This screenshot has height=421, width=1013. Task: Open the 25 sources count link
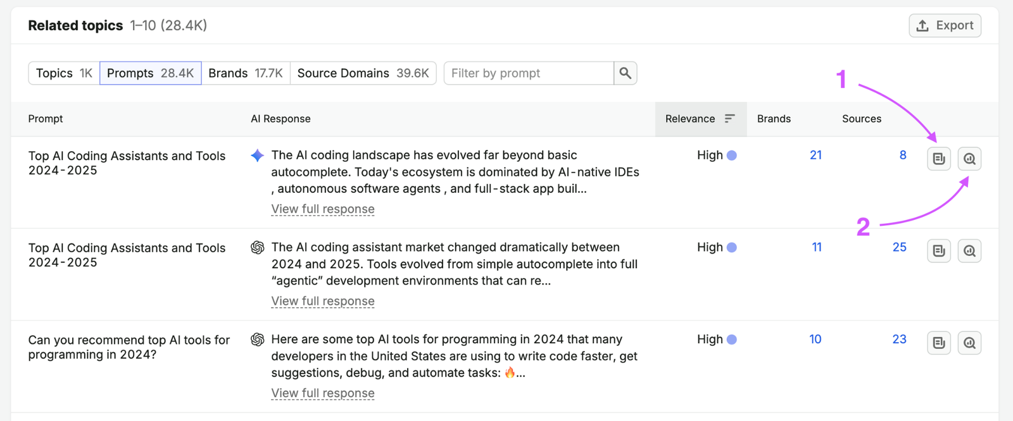(x=900, y=247)
